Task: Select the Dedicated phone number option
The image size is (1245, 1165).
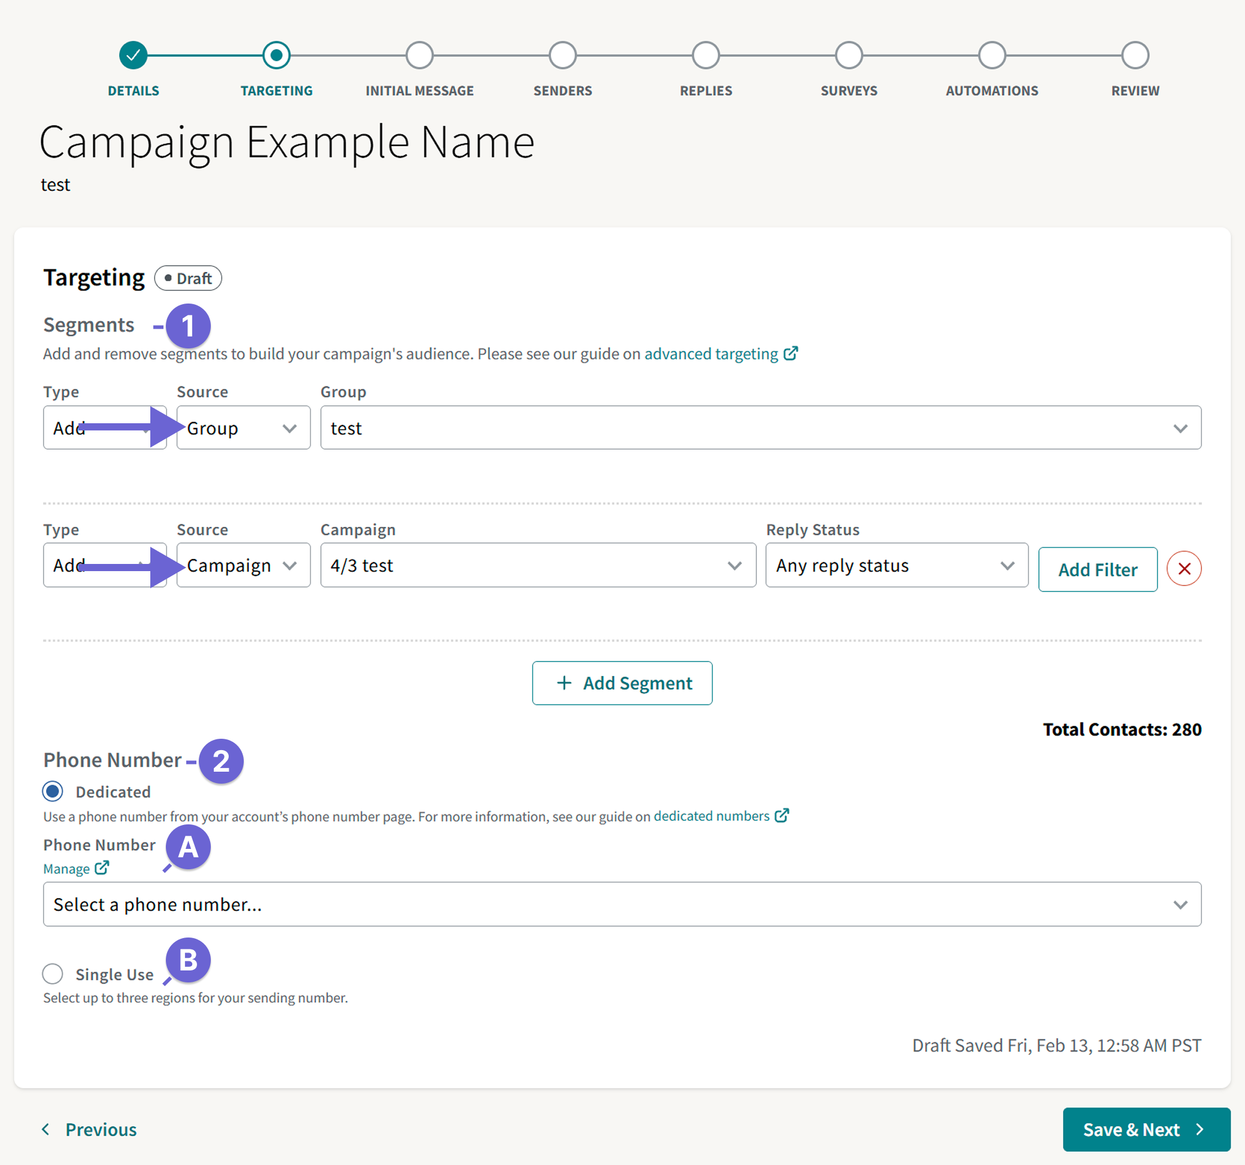Action: coord(53,791)
